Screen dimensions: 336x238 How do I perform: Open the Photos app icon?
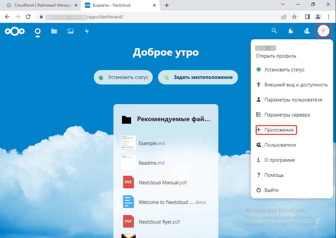[70, 31]
